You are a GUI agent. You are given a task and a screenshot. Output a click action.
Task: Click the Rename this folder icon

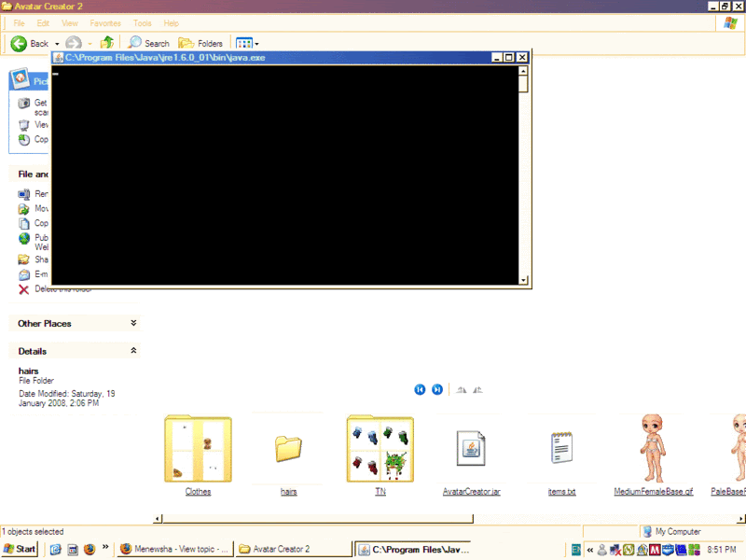24,194
